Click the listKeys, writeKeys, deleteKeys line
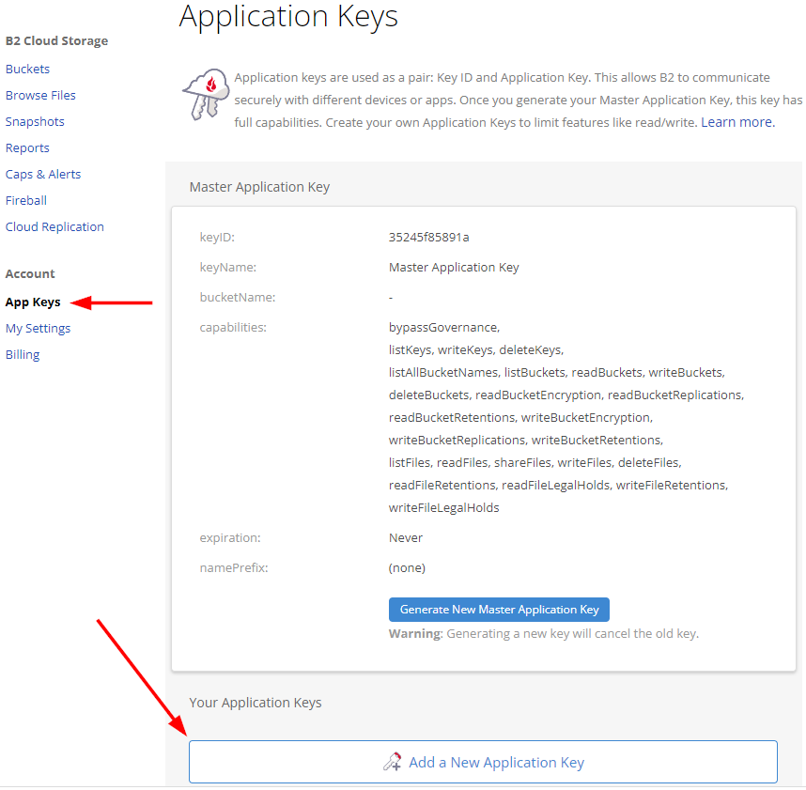Screen dimensions: 806x790 [476, 350]
